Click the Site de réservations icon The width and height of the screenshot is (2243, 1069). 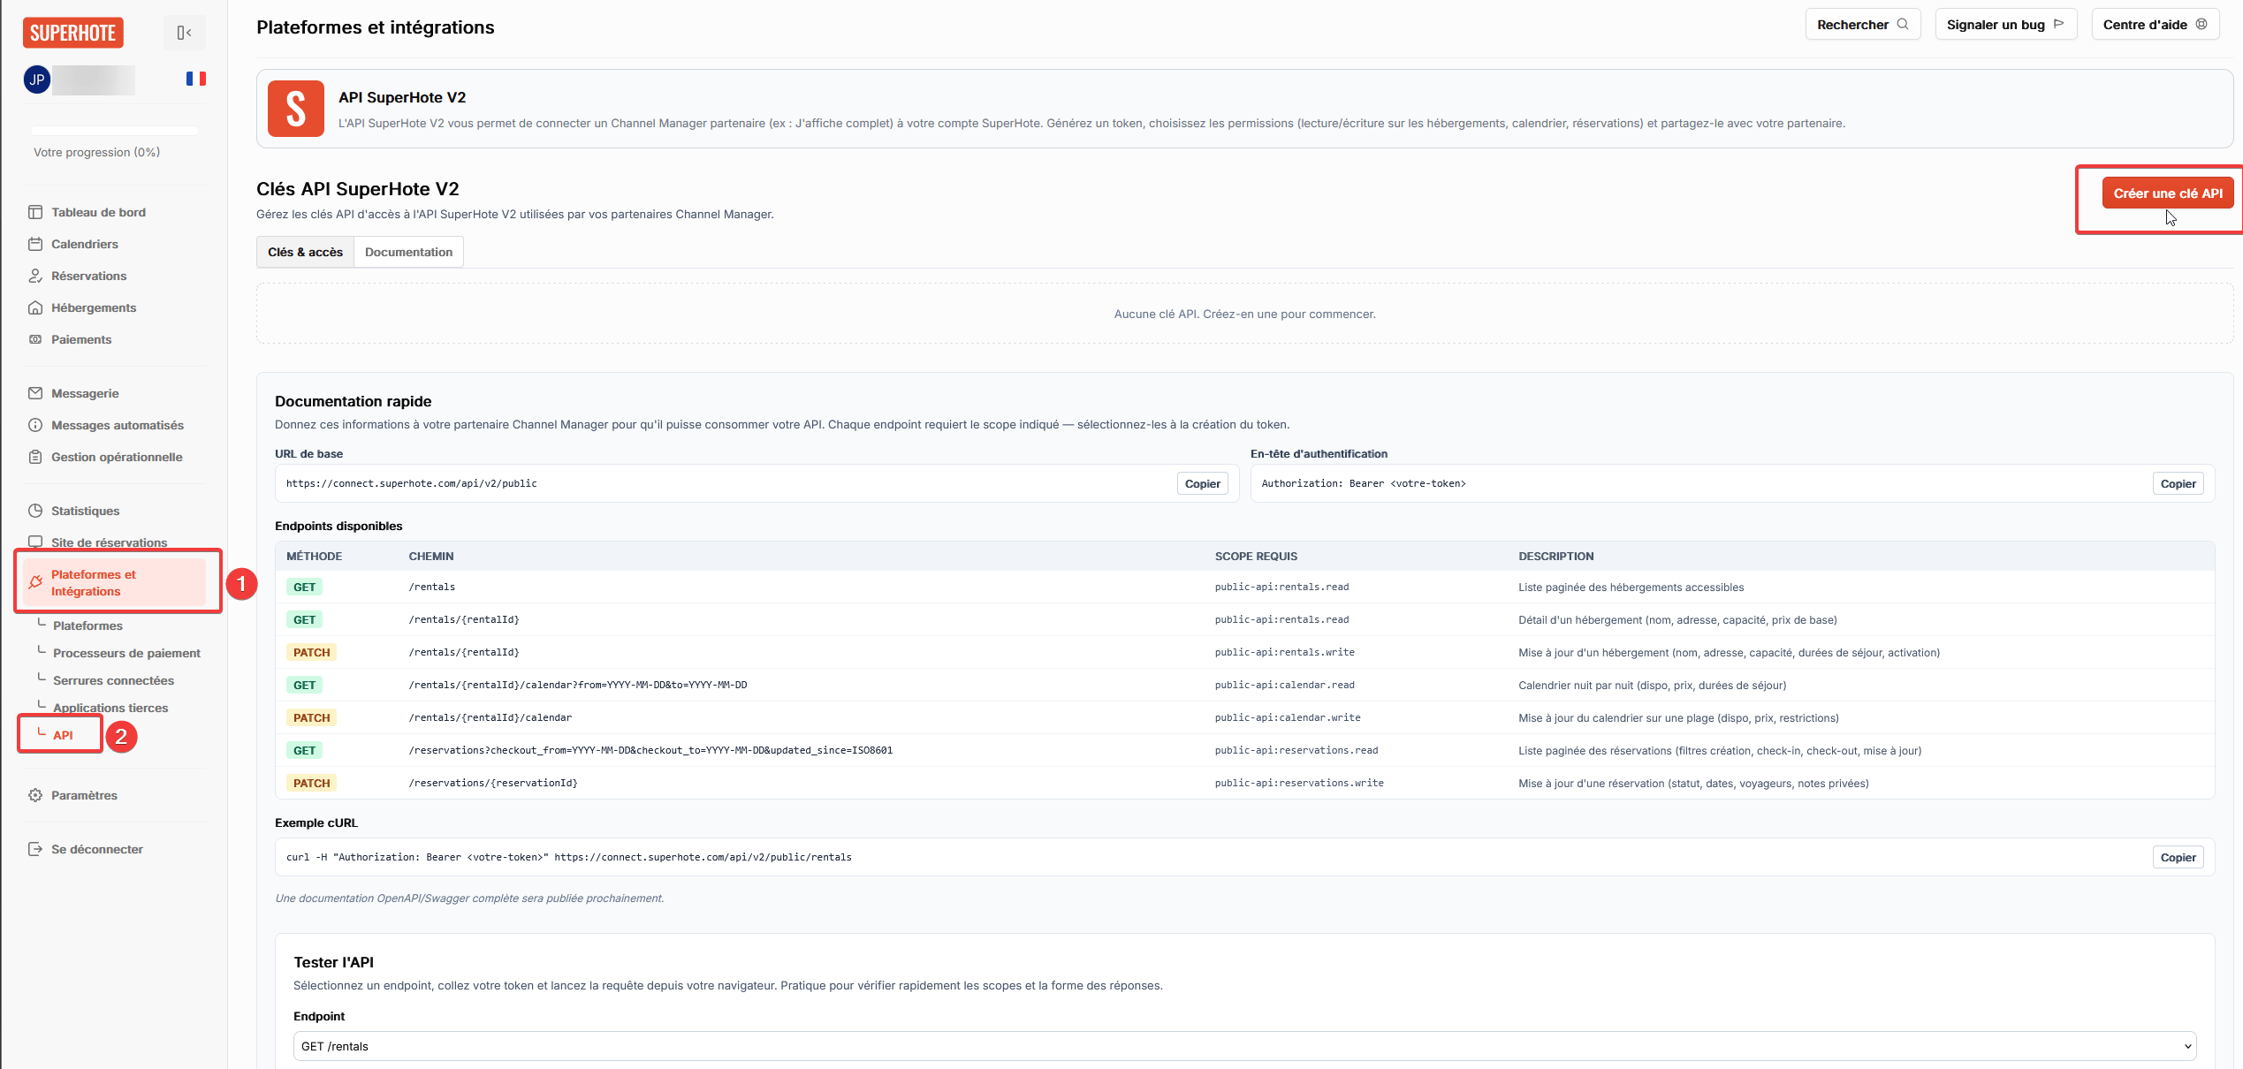[x=35, y=542]
